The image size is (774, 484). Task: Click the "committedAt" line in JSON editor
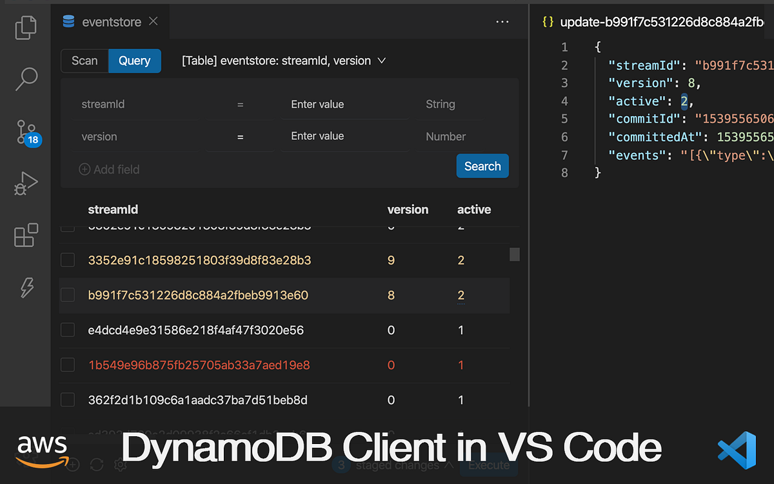(691, 137)
